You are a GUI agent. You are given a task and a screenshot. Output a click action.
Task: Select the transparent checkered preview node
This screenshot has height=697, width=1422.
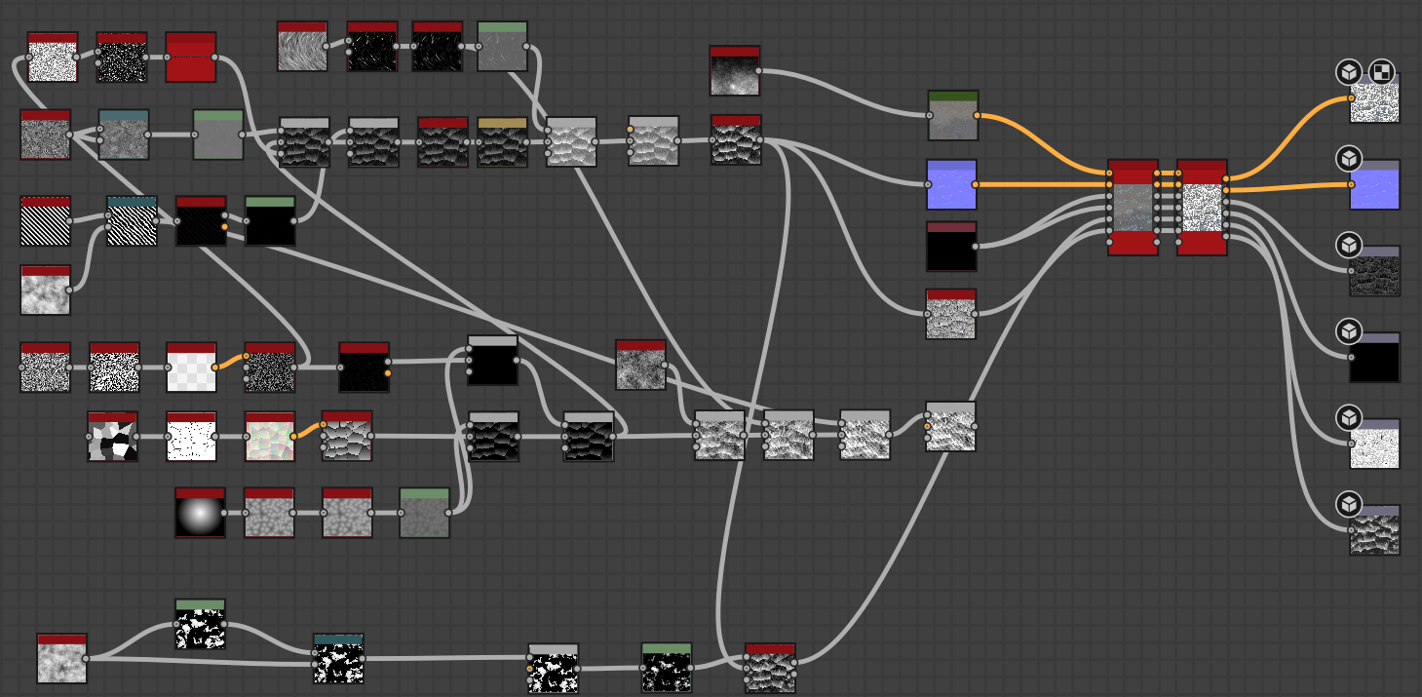tap(191, 368)
